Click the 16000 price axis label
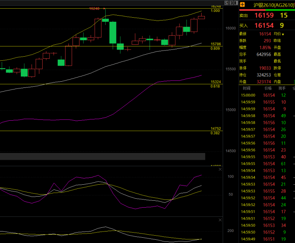The height and width of the screenshot is (243, 295). click(x=231, y=28)
